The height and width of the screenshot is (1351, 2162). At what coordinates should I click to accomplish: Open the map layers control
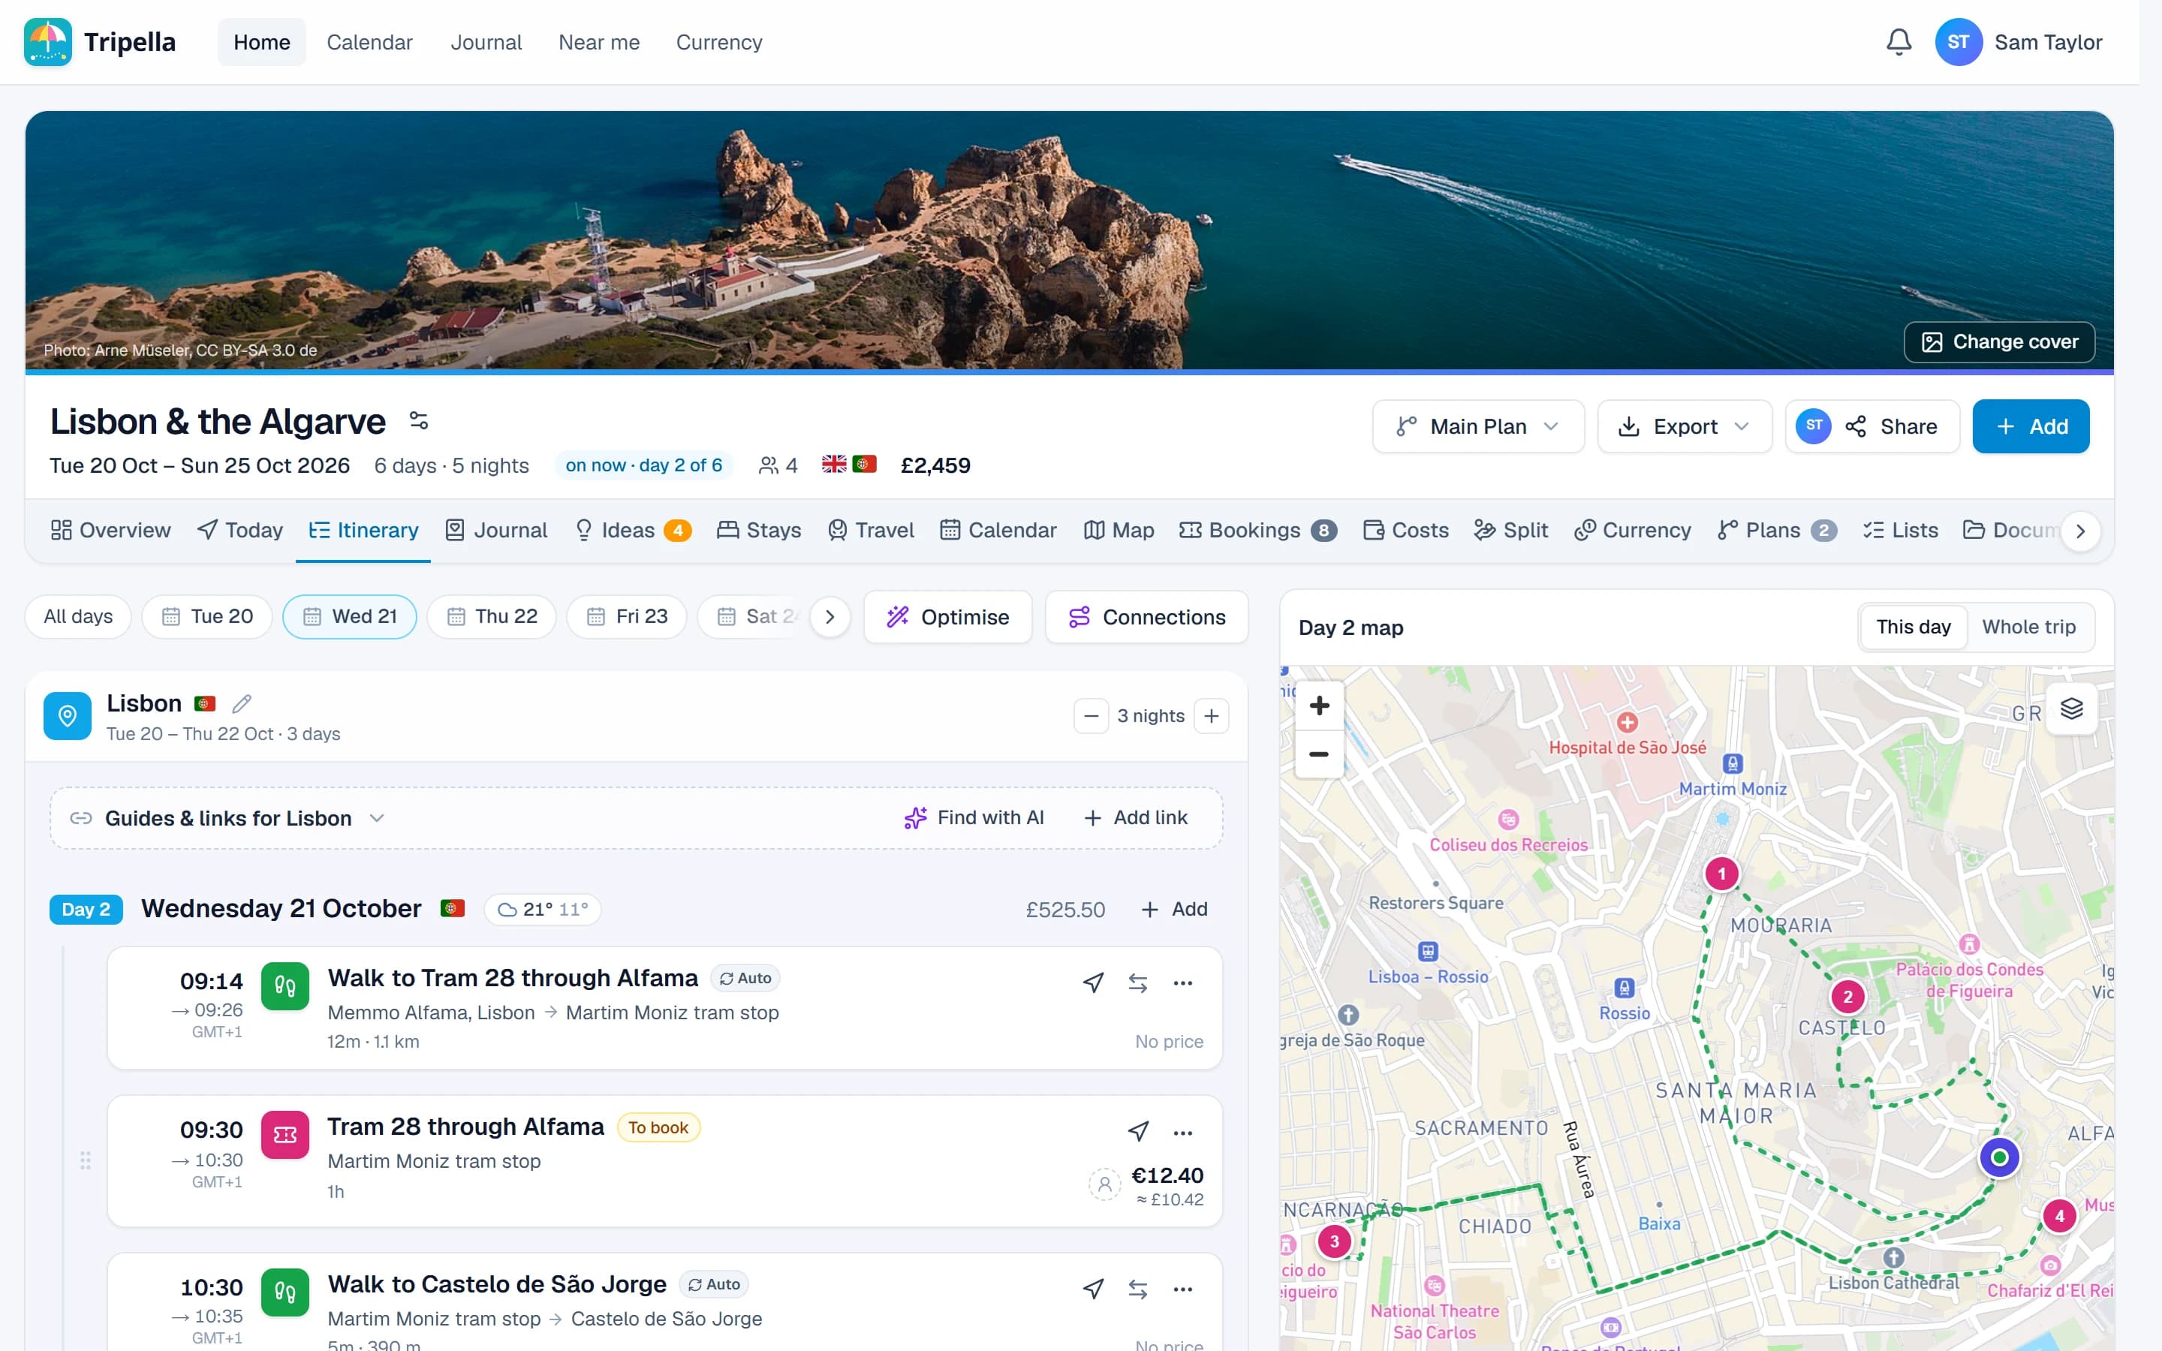tap(2071, 709)
